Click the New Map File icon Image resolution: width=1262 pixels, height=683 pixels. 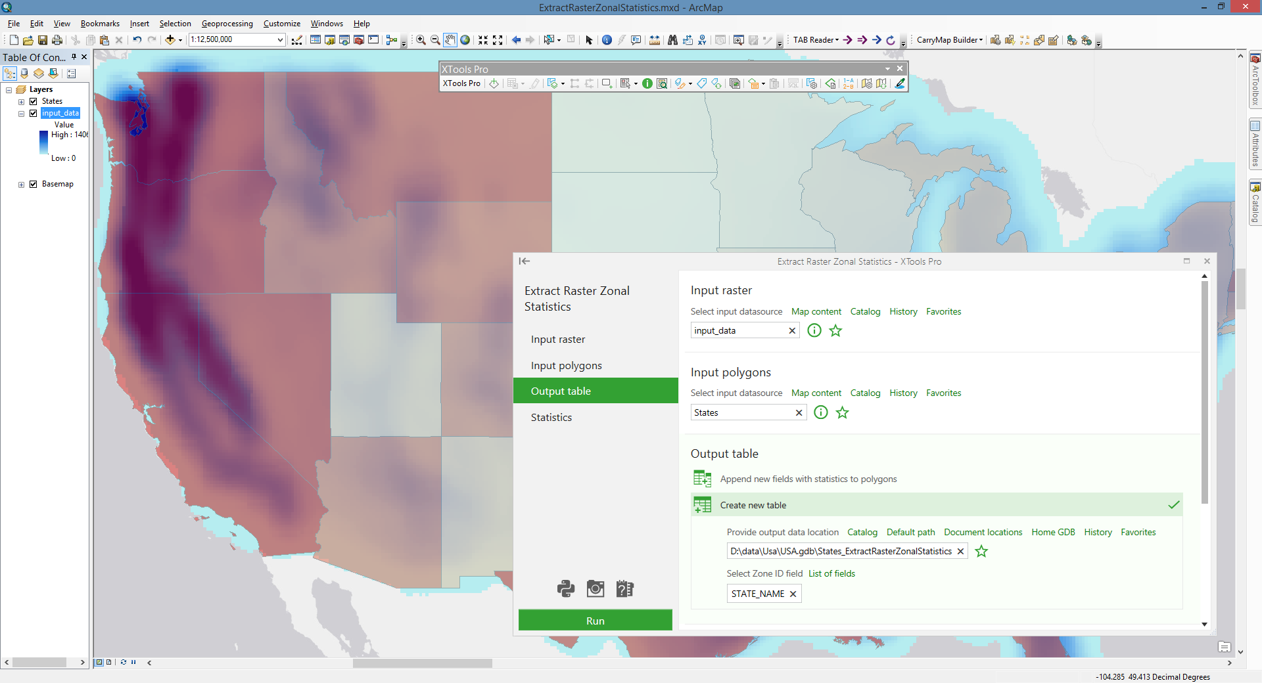click(x=14, y=40)
